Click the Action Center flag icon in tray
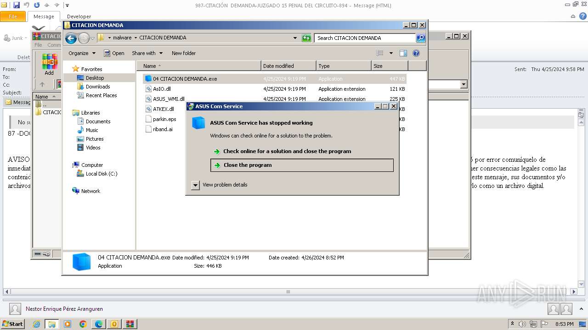This screenshot has width=588, height=330. (545, 324)
